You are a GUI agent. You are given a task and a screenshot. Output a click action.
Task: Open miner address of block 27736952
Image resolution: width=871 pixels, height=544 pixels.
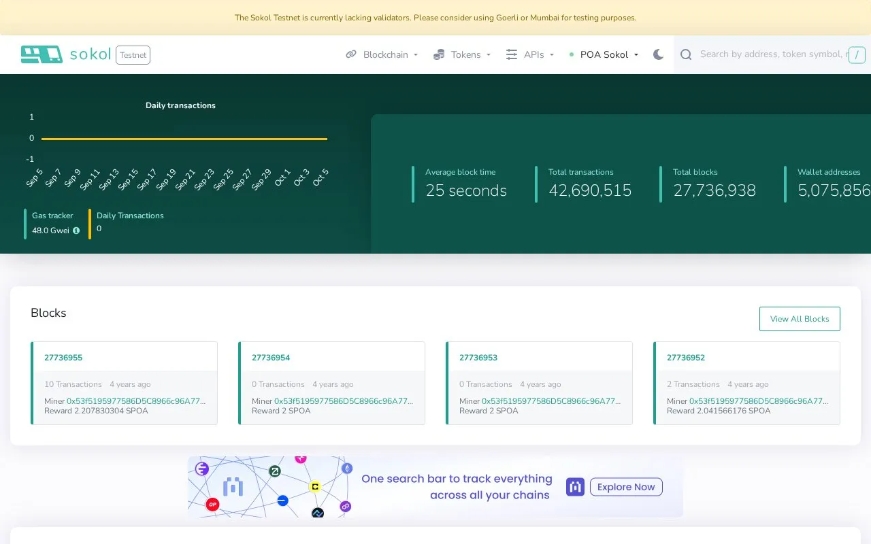[x=759, y=401]
